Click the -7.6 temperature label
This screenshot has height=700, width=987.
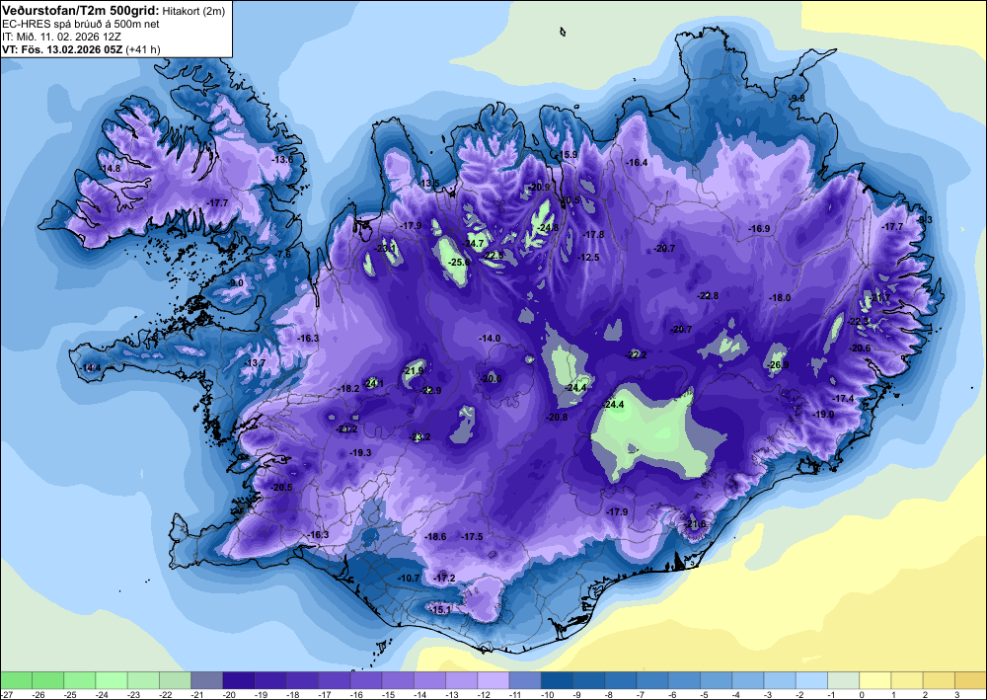tap(283, 255)
